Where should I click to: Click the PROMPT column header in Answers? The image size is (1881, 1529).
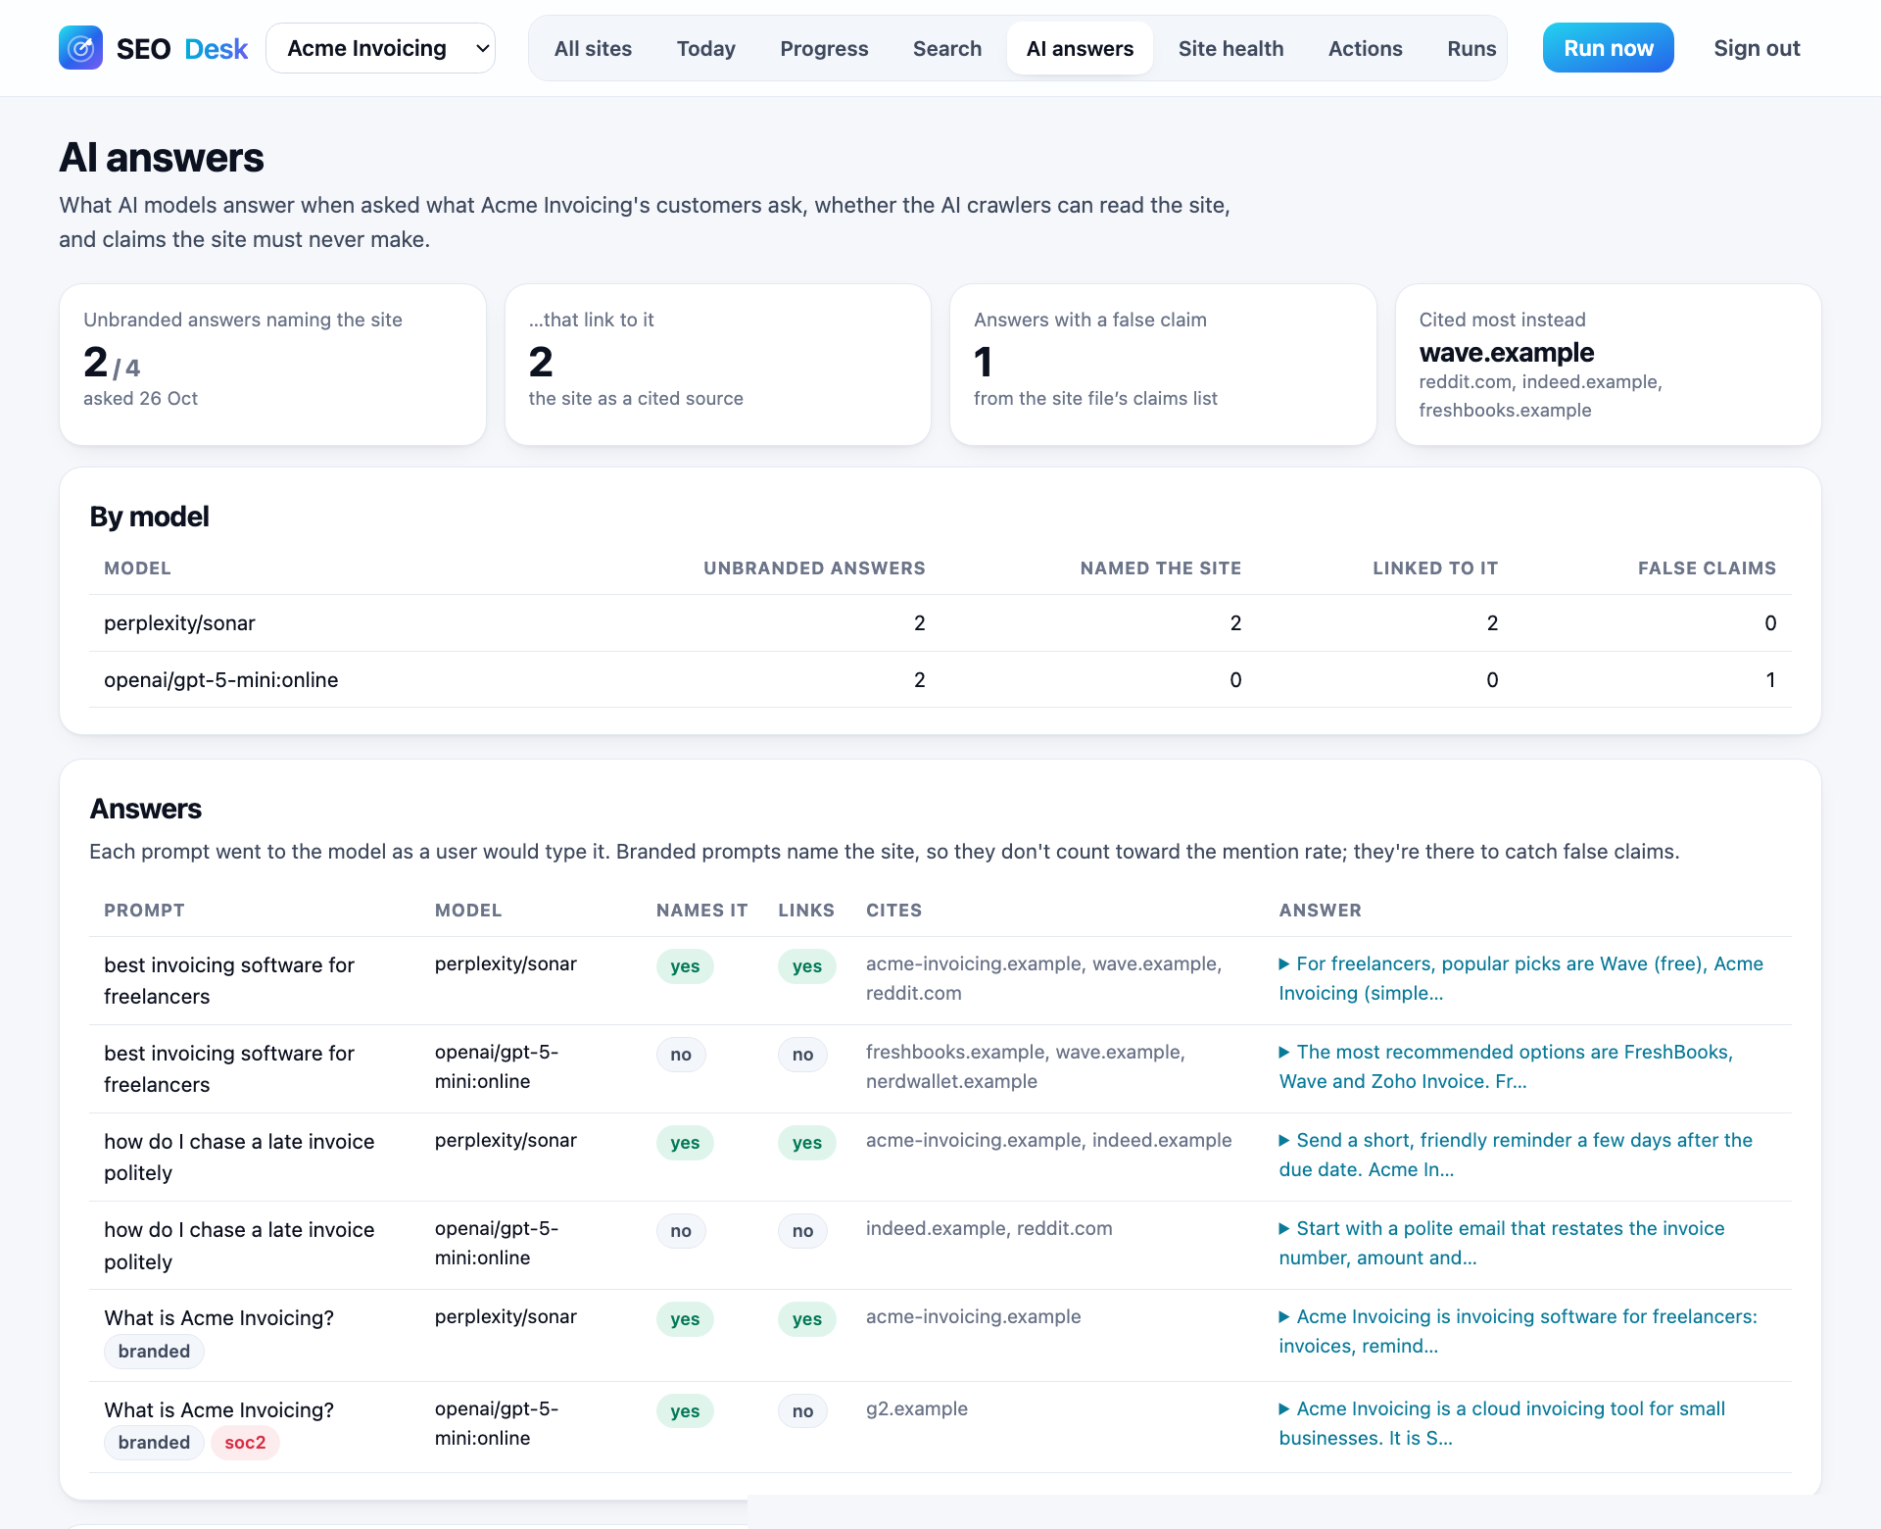point(144,911)
